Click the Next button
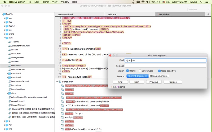 coord(137,82)
